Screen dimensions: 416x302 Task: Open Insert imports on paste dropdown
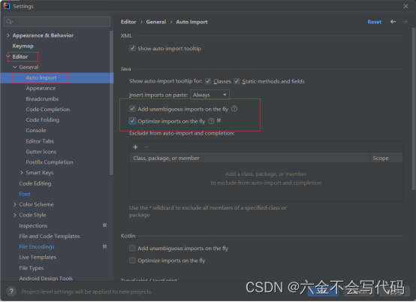click(x=210, y=95)
